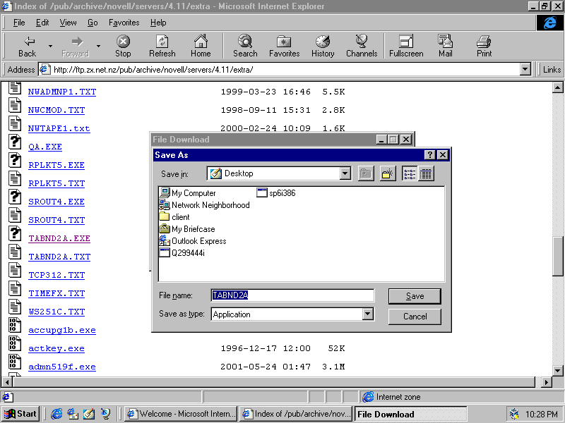Open the Back history dropdown arrow

(x=50, y=46)
